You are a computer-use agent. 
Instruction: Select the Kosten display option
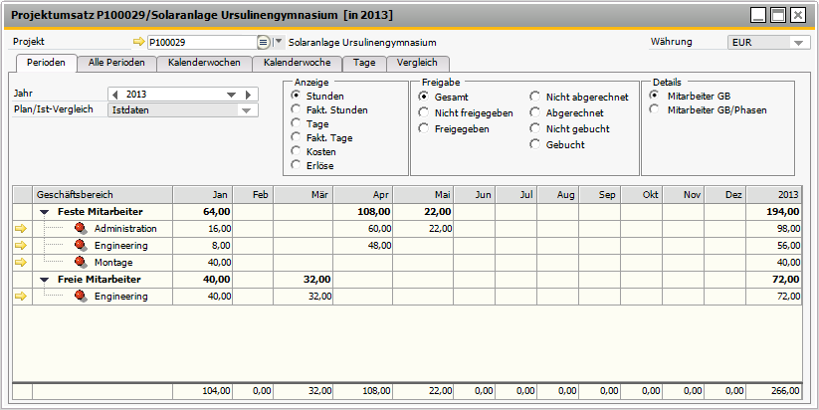[x=296, y=151]
